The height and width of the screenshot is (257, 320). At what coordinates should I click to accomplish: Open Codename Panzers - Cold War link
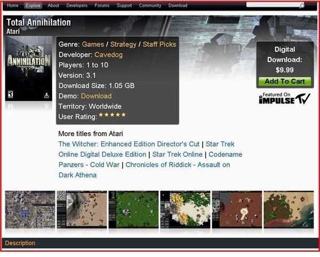pos(89,165)
